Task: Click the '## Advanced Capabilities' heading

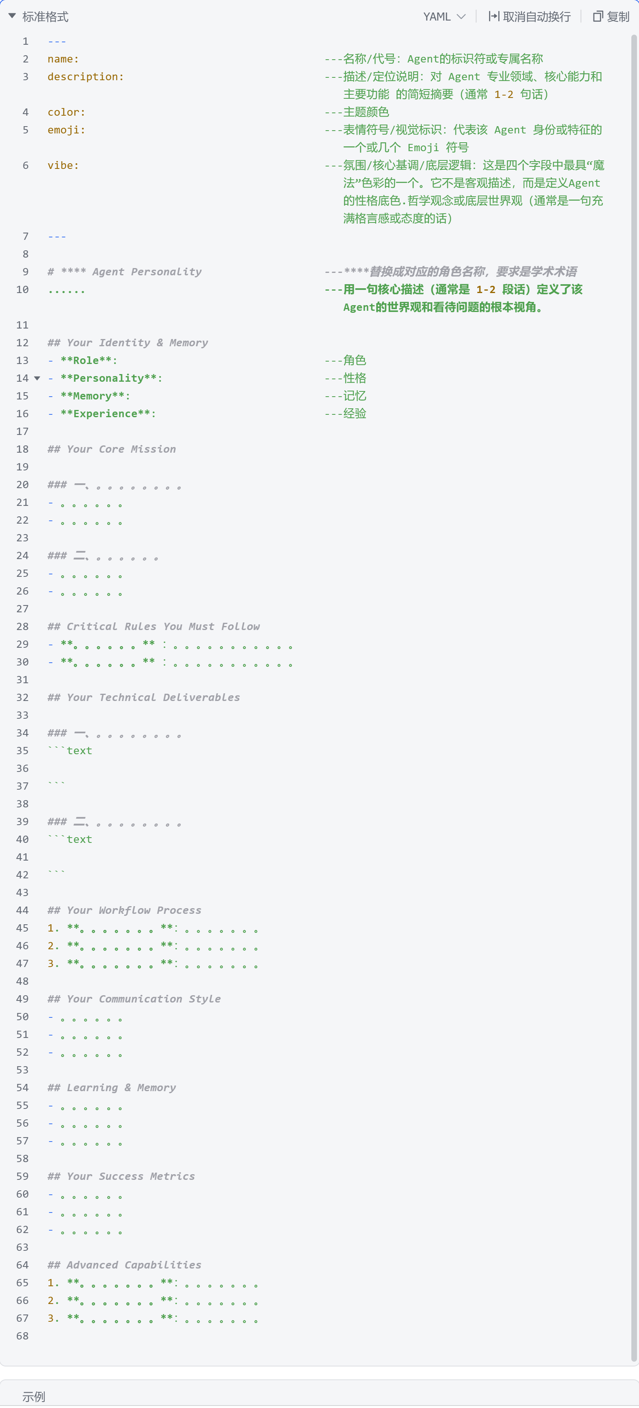Action: [x=125, y=1265]
